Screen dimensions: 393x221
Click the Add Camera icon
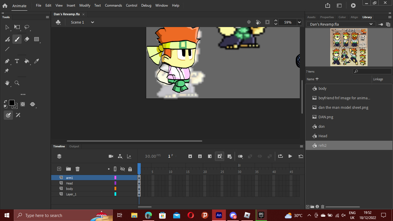(x=111, y=156)
